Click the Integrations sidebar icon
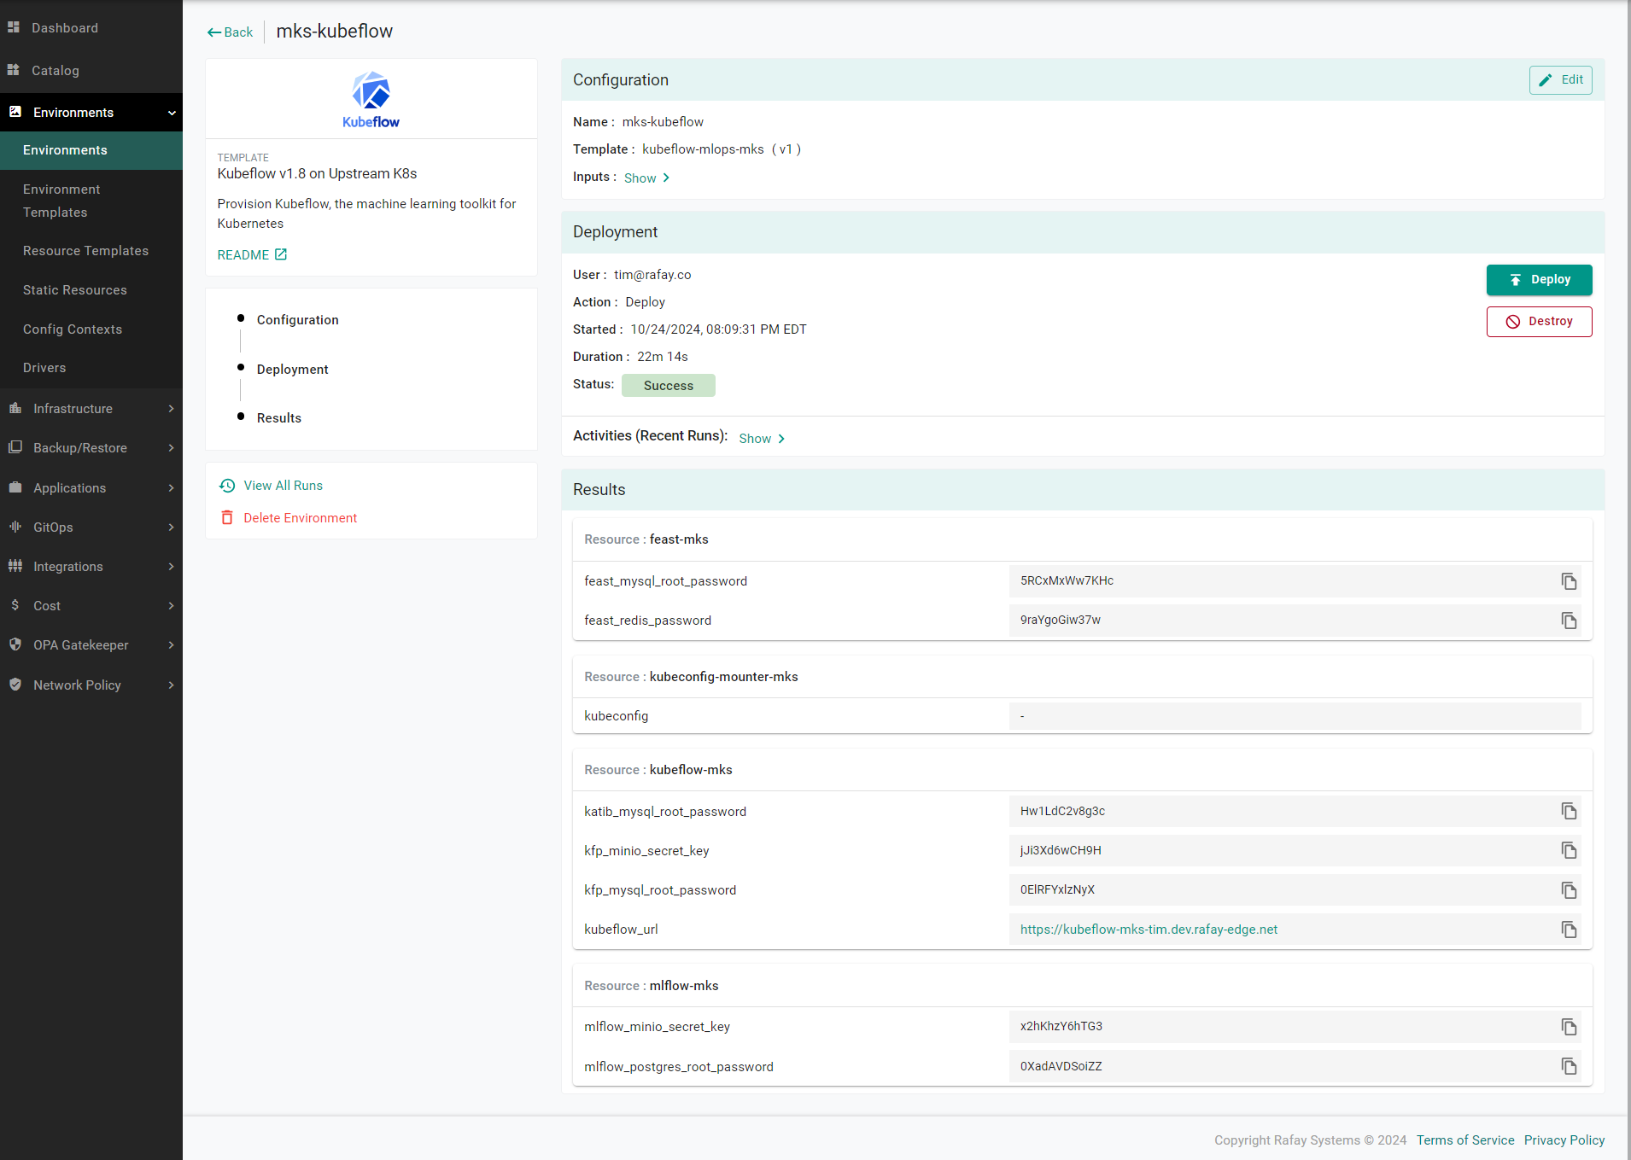 tap(15, 566)
